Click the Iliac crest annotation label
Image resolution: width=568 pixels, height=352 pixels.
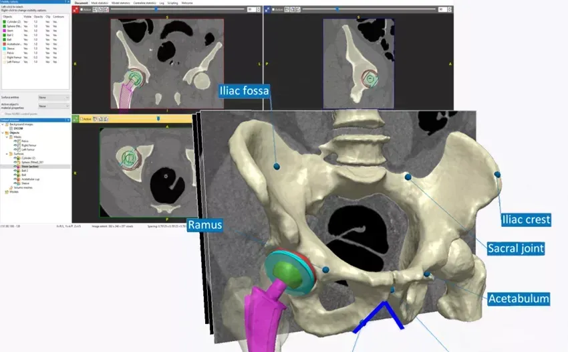(x=526, y=219)
